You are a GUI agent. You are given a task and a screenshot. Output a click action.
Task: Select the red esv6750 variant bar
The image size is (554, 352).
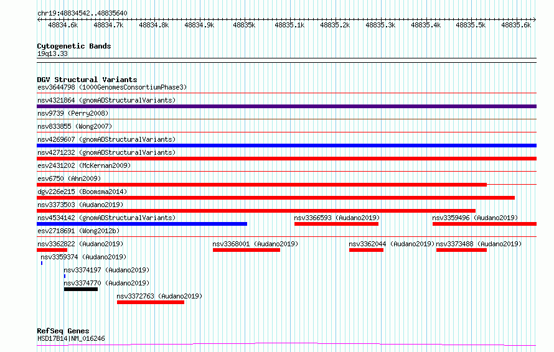(x=262, y=185)
